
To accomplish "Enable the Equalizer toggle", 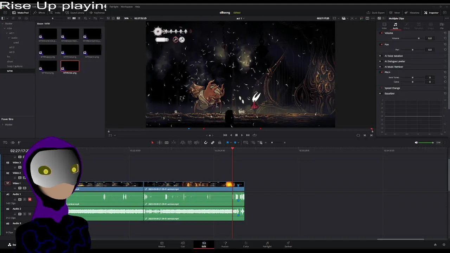I will [x=380, y=93].
